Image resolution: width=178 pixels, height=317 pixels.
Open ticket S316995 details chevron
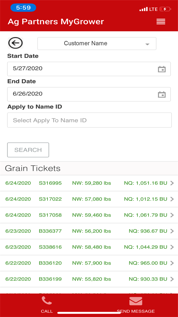click(172, 183)
